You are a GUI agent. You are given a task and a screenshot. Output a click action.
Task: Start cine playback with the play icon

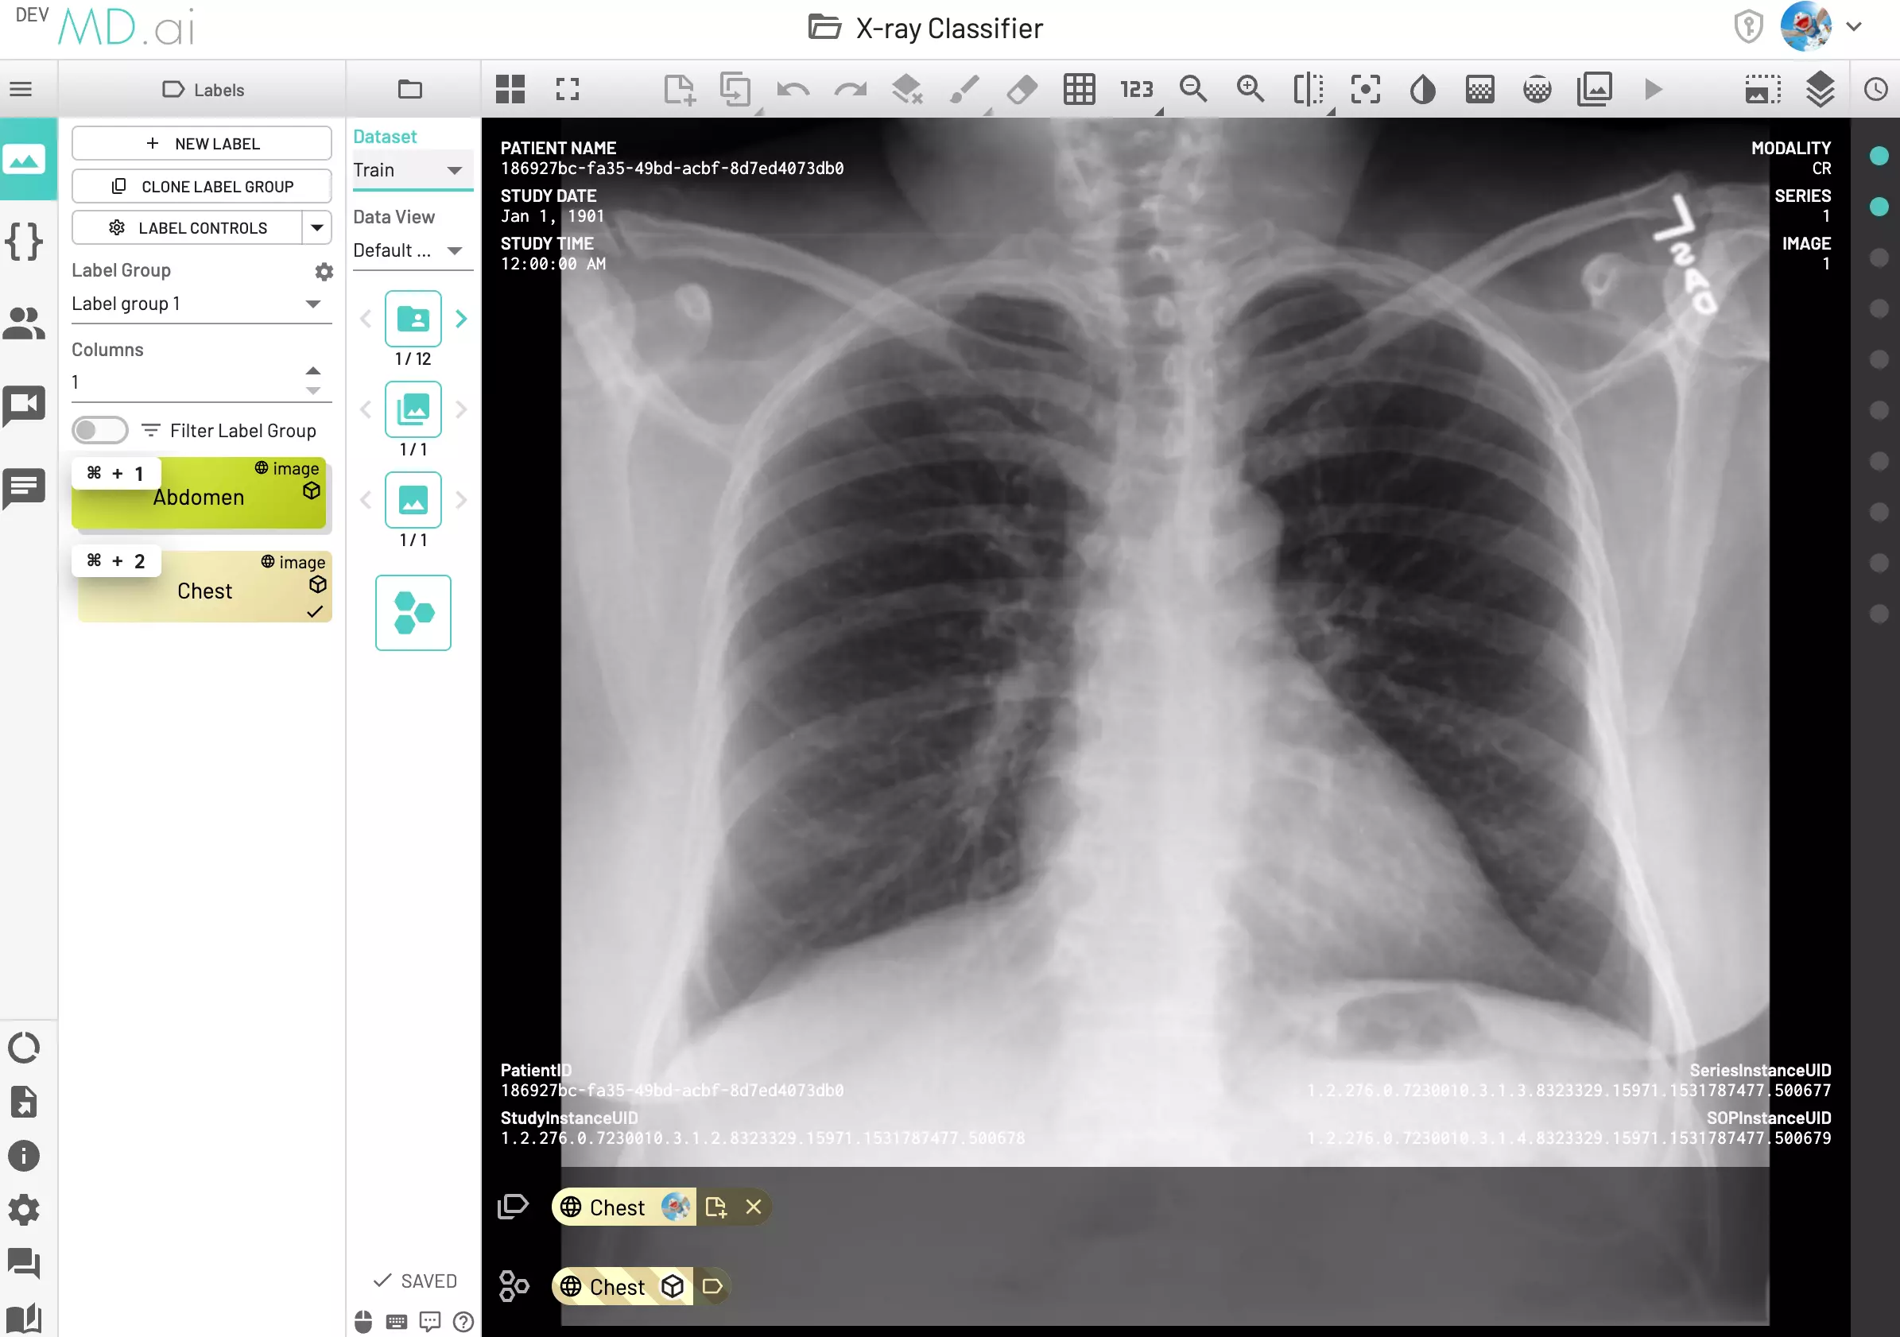[1653, 89]
